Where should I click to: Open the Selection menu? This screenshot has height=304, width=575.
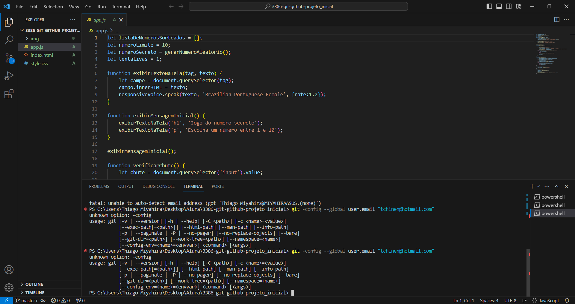53,7
